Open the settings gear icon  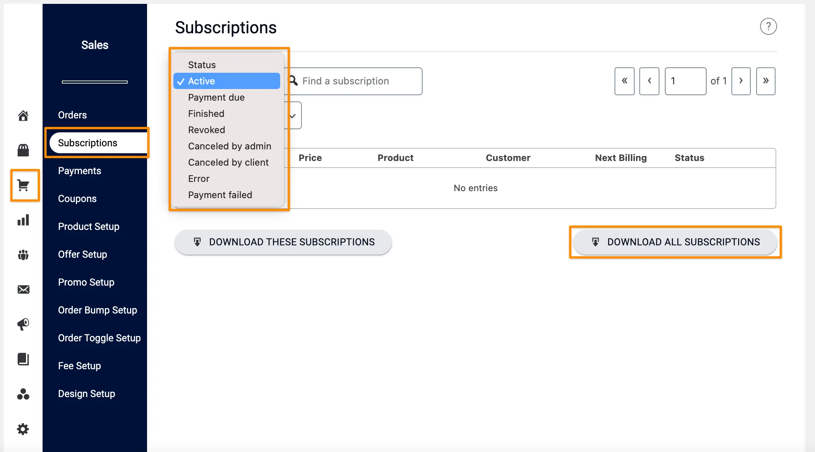point(23,429)
